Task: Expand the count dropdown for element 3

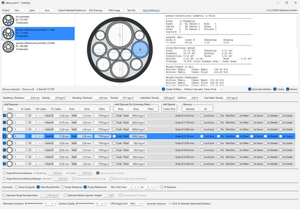Action: [42, 129]
